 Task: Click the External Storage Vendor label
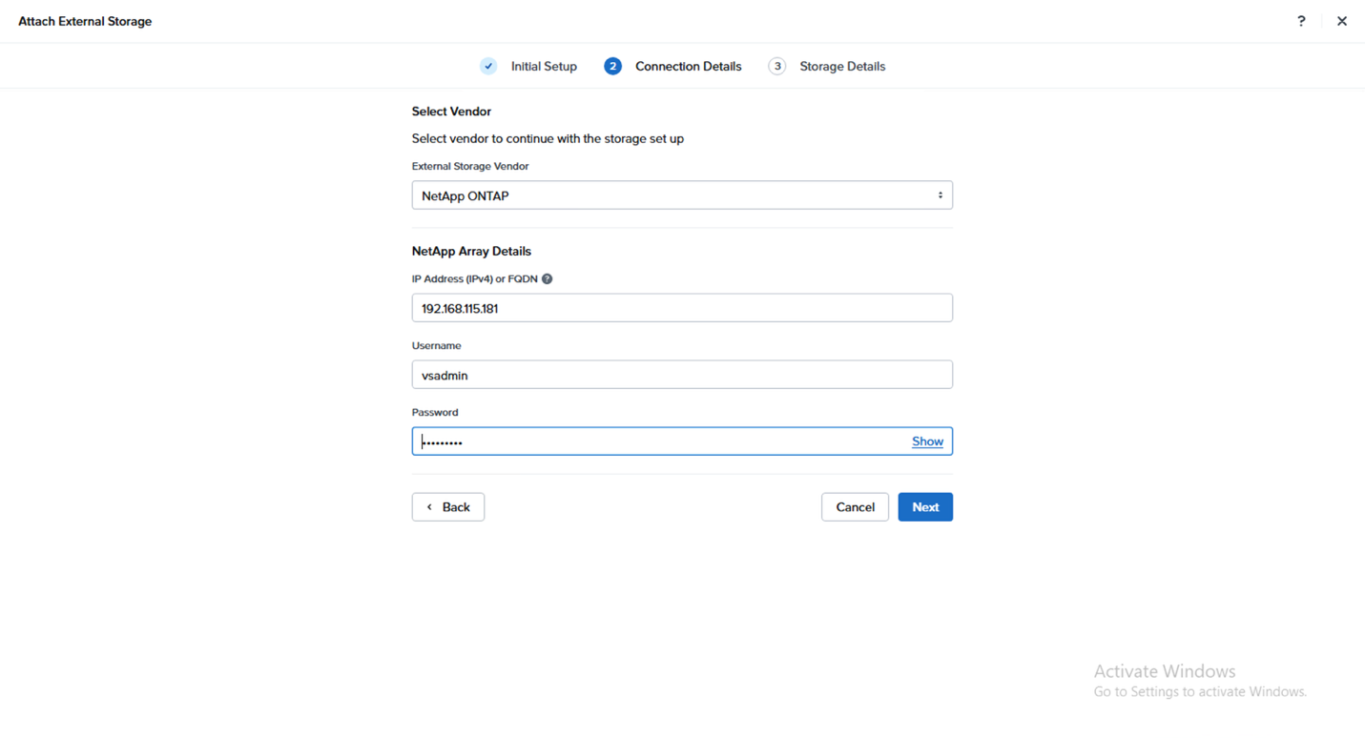470,166
